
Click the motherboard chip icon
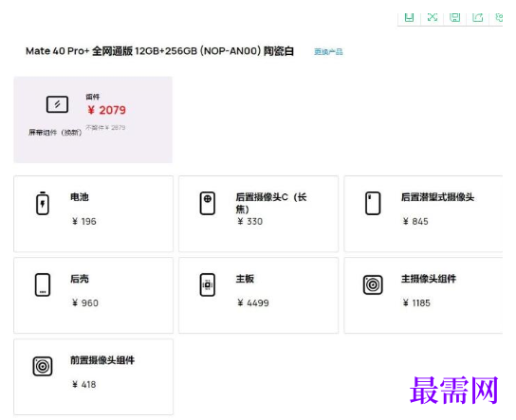208,284
